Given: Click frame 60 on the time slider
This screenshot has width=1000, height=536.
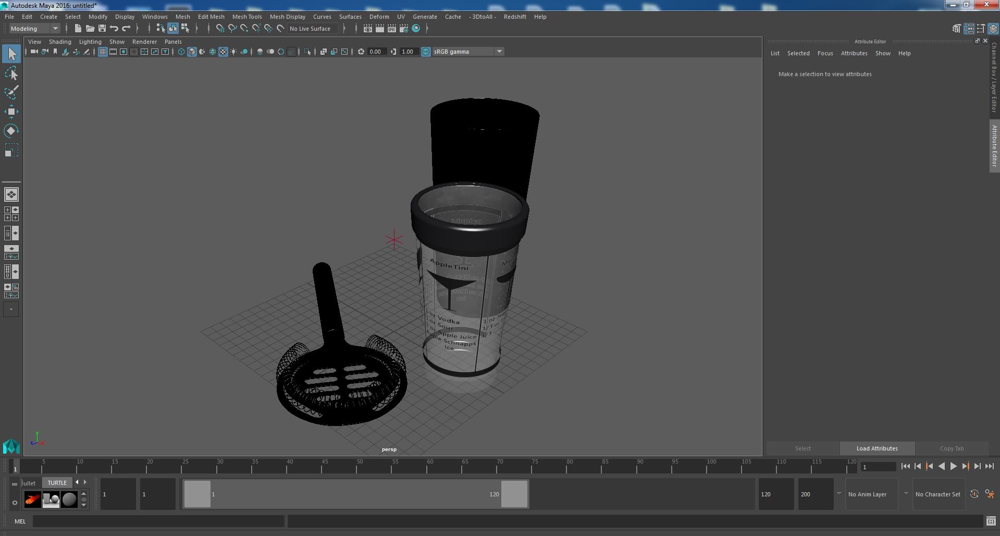Looking at the screenshot, I should tap(430, 466).
